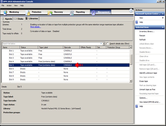Open the View menu in menu bar

[16, 5]
